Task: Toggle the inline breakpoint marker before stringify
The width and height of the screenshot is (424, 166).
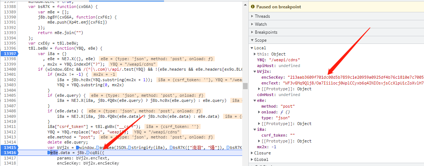Action: (x=129, y=148)
